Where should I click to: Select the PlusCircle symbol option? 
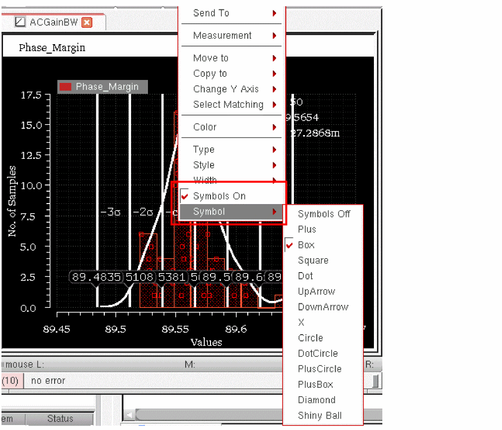pyautogui.click(x=319, y=369)
